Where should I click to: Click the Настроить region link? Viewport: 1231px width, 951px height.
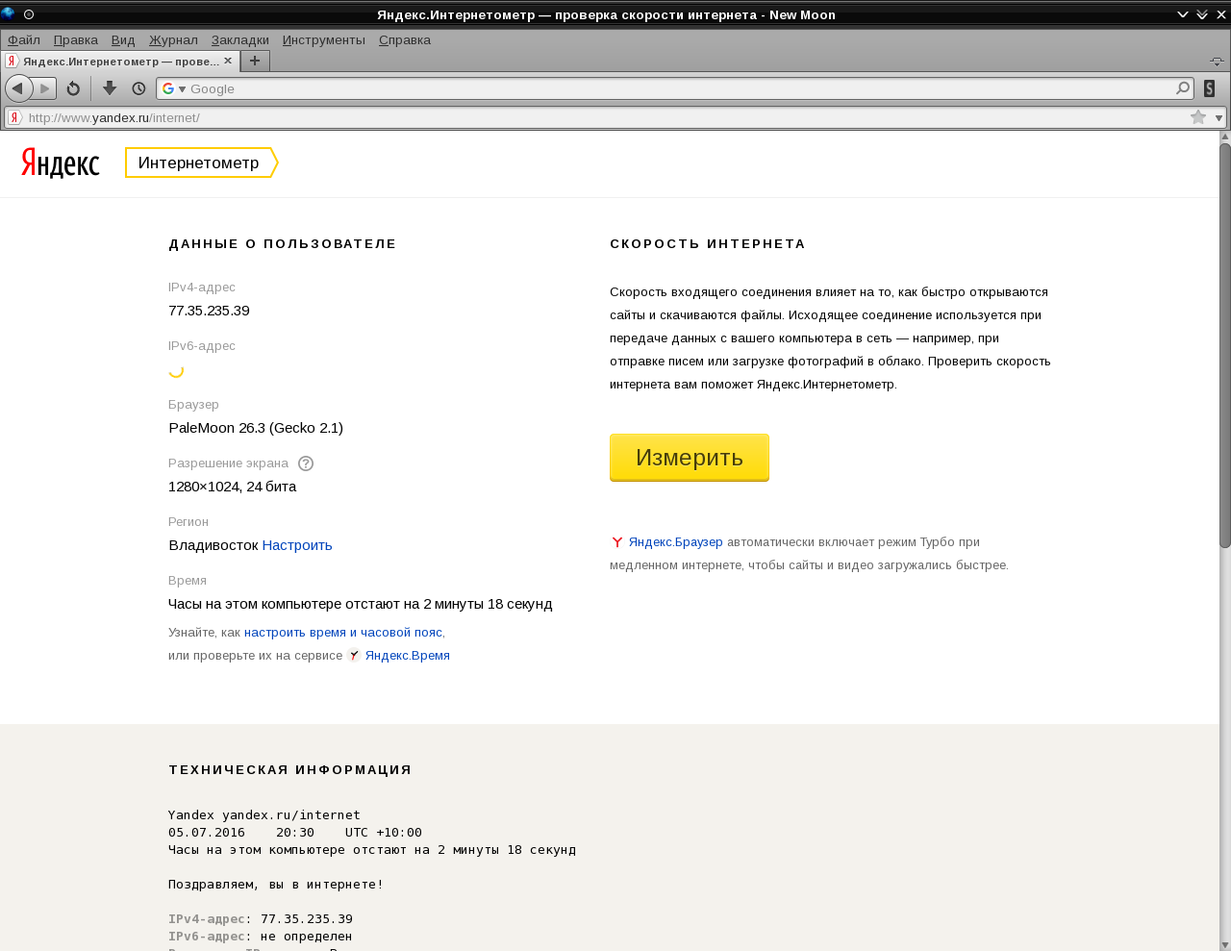297,545
